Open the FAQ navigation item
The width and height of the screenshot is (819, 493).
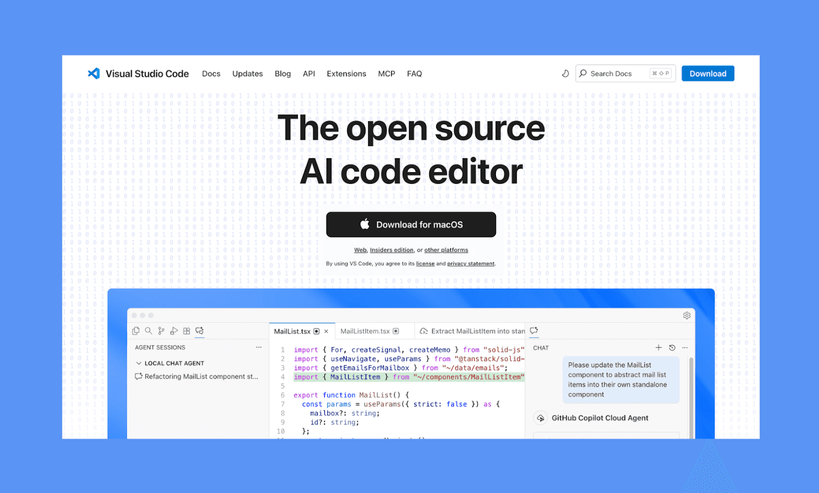click(415, 74)
